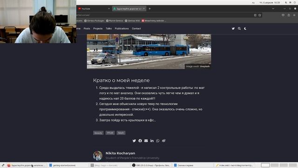Viewport: 298px width, 168px height.
Task: Select the second virtual desktop pager
Action: (x=274, y=165)
